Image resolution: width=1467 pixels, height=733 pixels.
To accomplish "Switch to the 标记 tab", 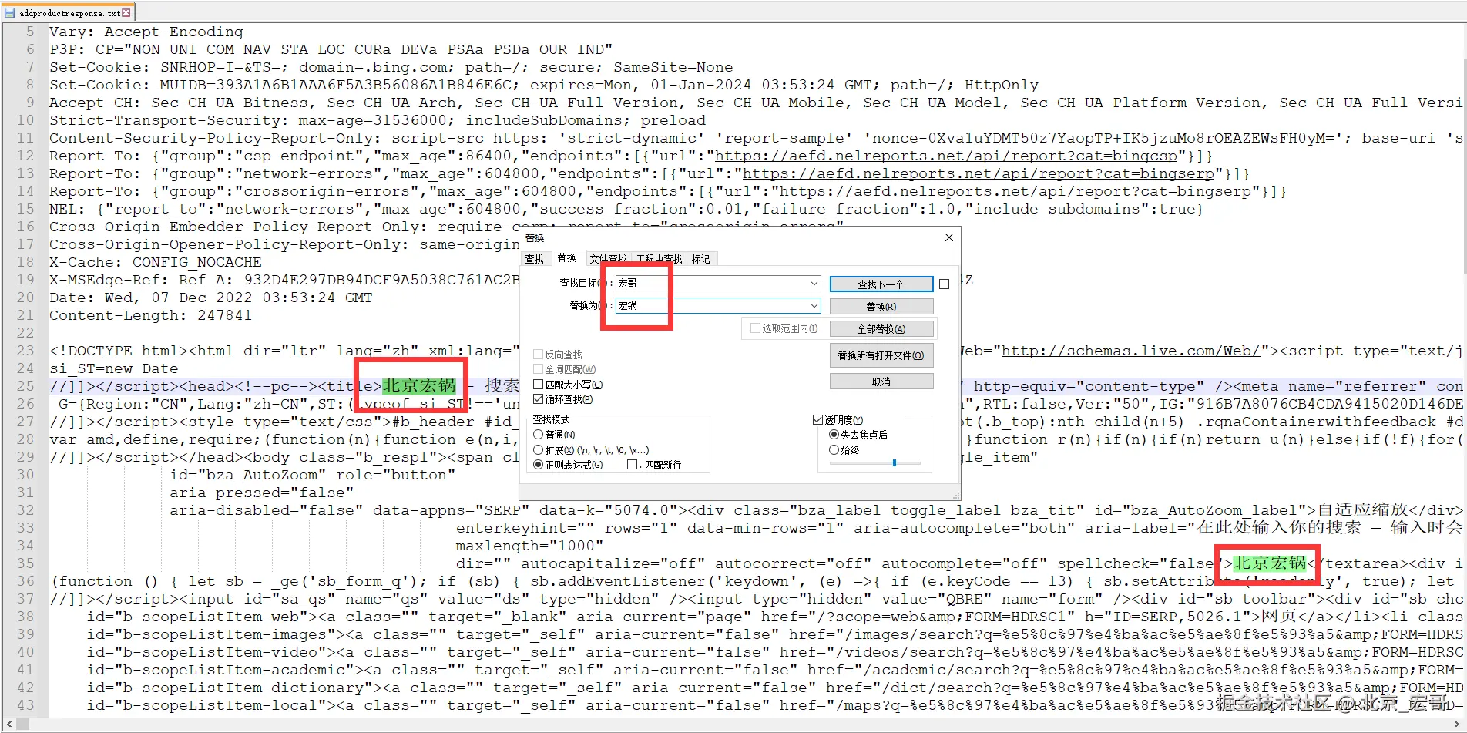I will [x=701, y=259].
